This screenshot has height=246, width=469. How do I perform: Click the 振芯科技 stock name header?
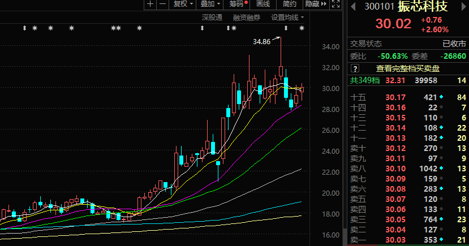[x=422, y=7]
